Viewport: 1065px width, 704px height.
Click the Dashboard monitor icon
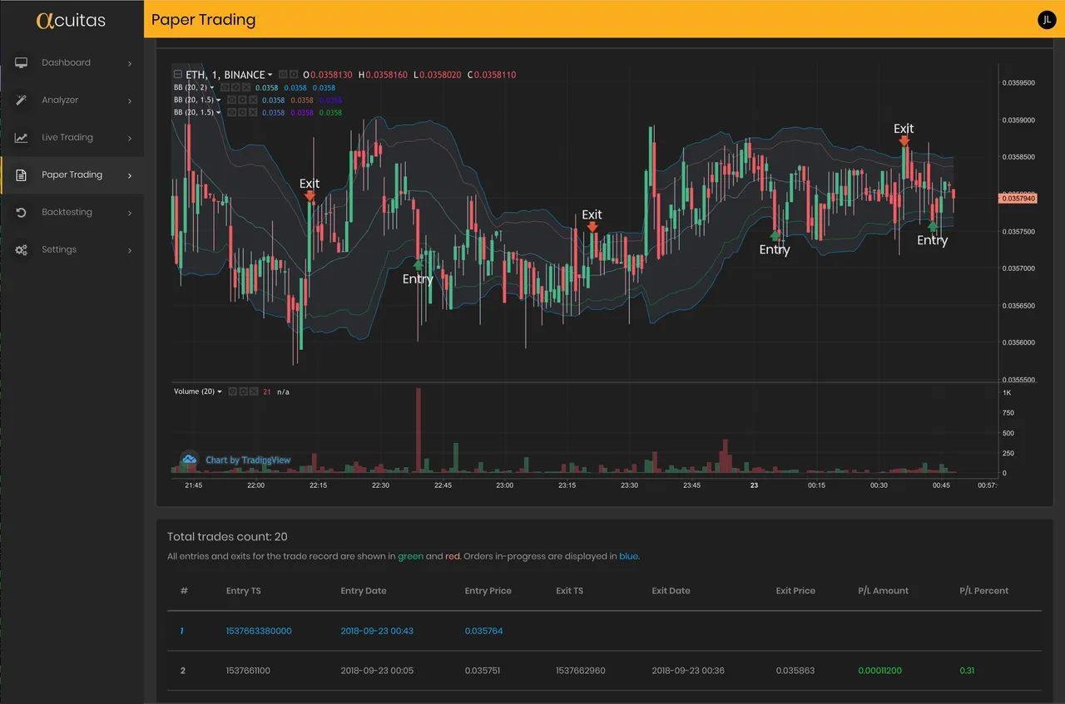point(22,62)
